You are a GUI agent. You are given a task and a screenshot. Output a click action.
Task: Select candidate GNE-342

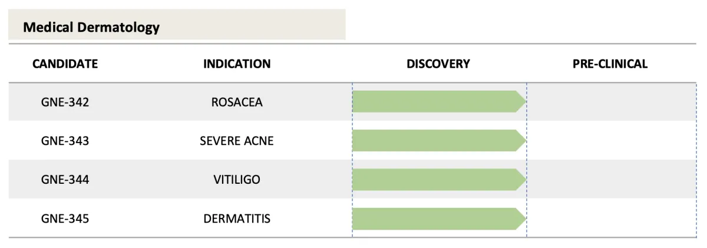[x=65, y=102]
